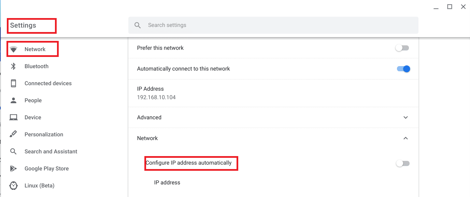This screenshot has width=470, height=197.
Task: Select the People section icon
Action: tap(14, 100)
